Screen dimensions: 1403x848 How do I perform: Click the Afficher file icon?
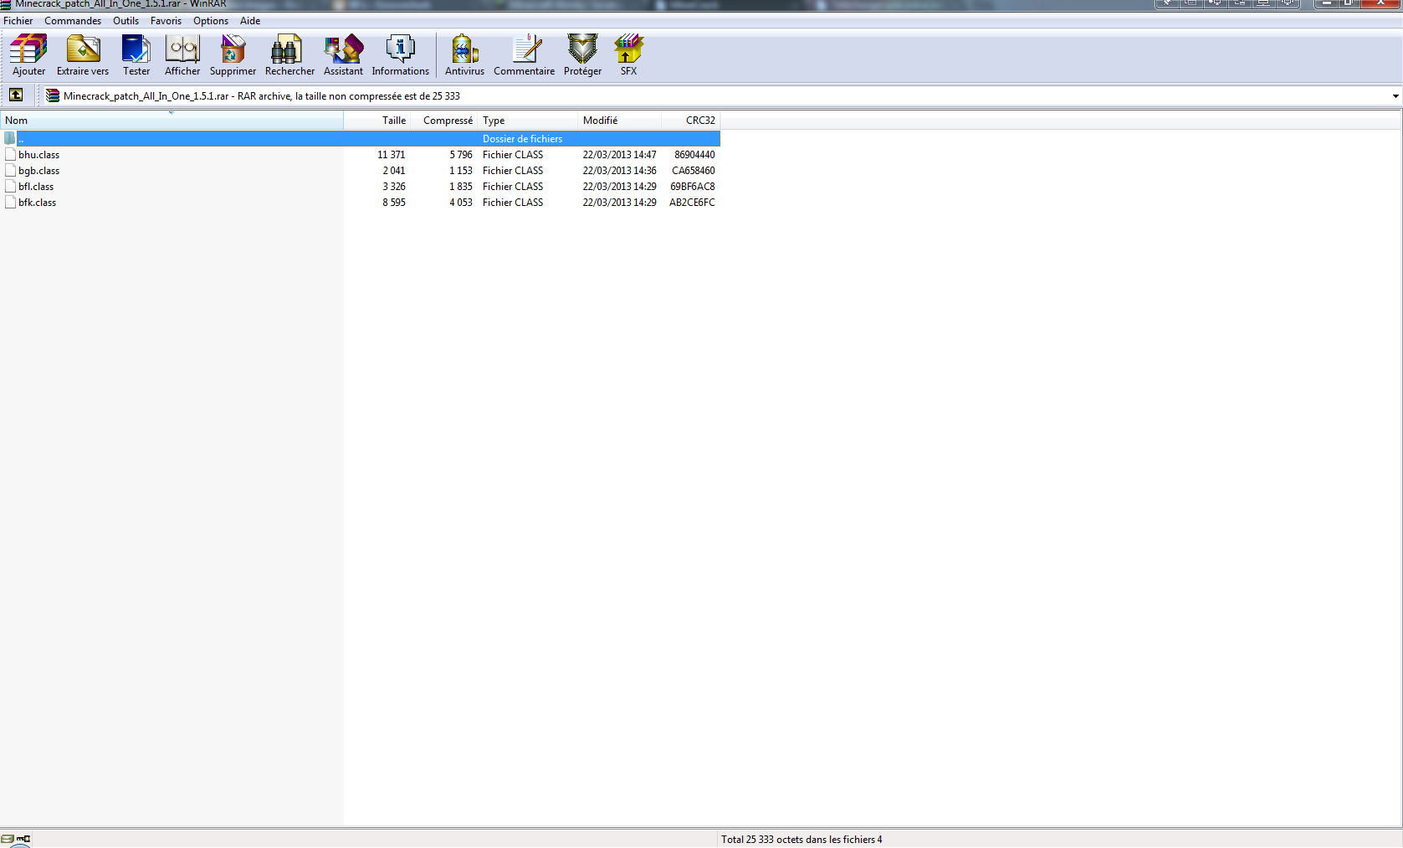(182, 54)
